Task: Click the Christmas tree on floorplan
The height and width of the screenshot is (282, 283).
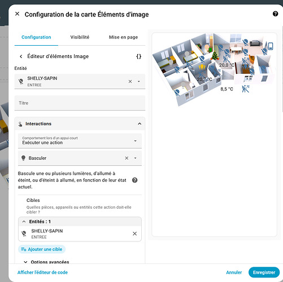Action: tap(214, 56)
